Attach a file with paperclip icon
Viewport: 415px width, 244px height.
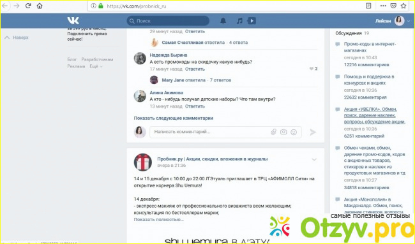(273, 132)
